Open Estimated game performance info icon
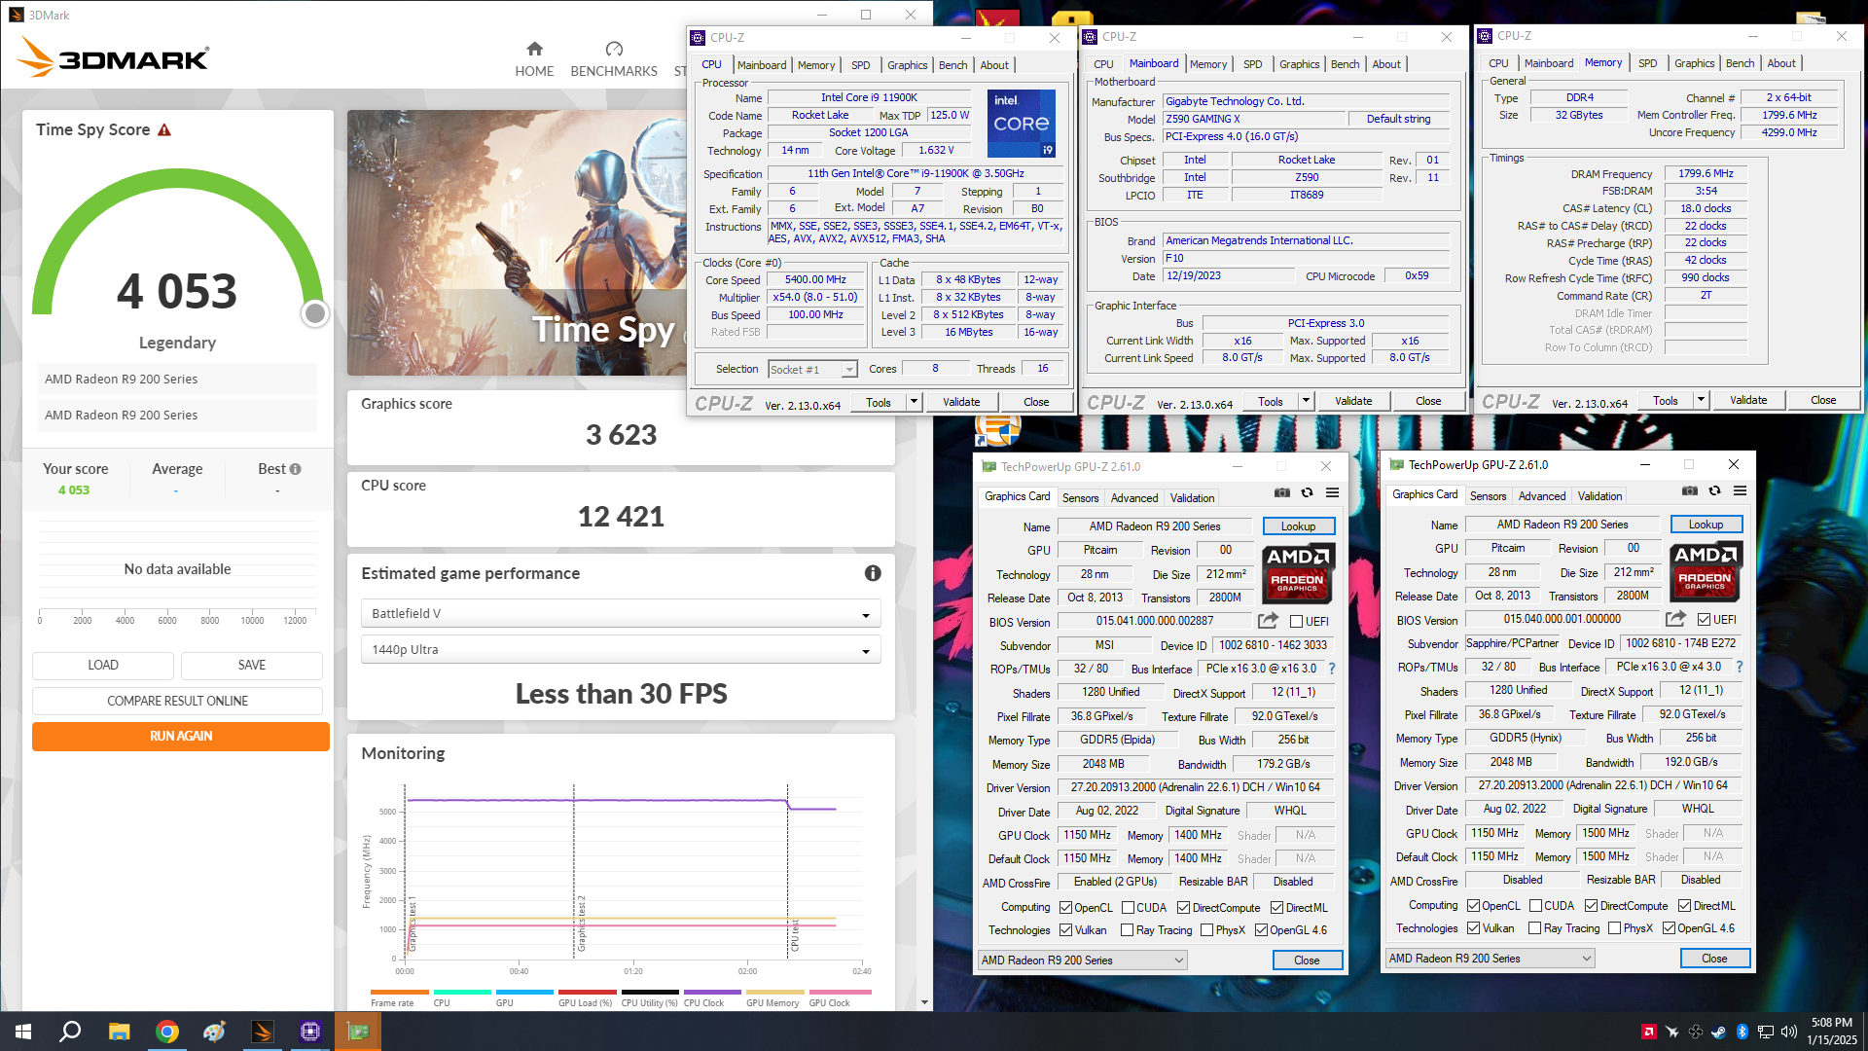This screenshot has width=1868, height=1051. coord(873,573)
